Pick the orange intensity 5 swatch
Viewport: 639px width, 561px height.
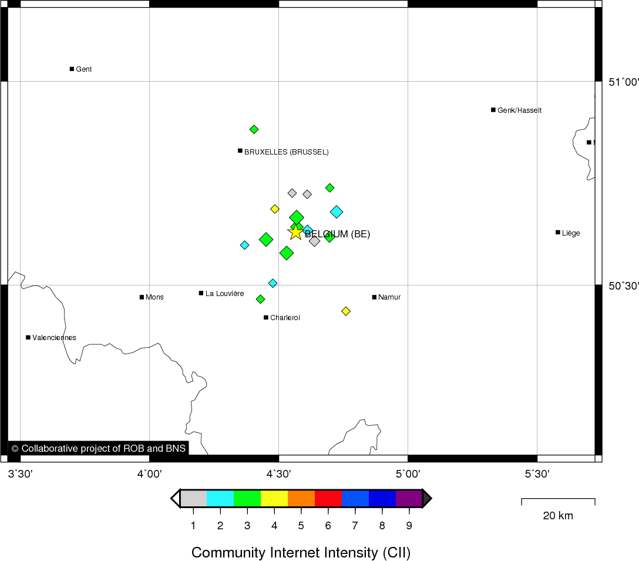point(301,498)
